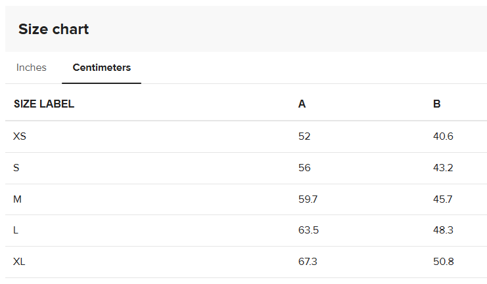Click the 67.3 measurement for XL
Viewport: 487px width, 284px height.
click(308, 262)
